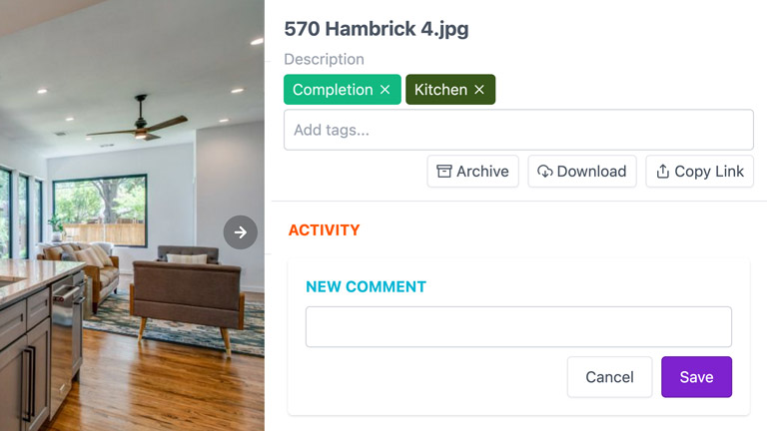Click the Download button label
The height and width of the screenshot is (431, 767).
point(591,171)
